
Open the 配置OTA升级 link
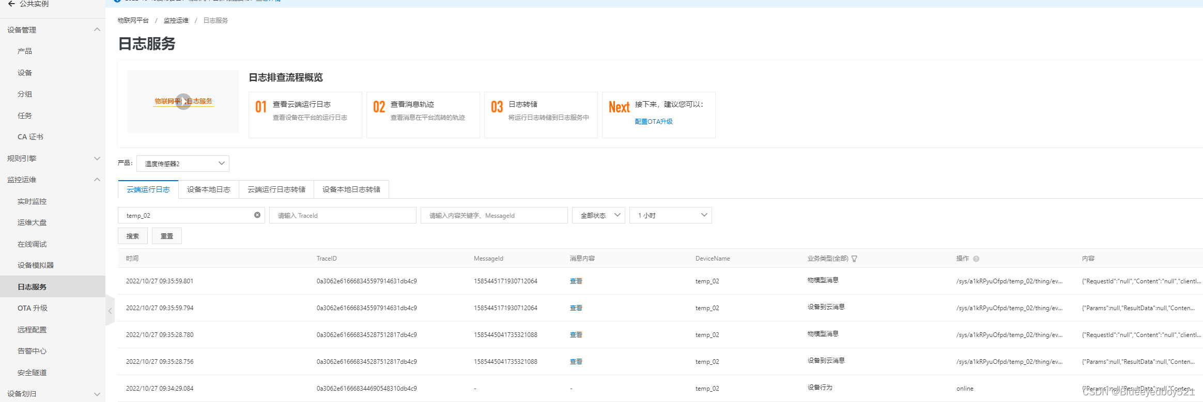(x=654, y=122)
